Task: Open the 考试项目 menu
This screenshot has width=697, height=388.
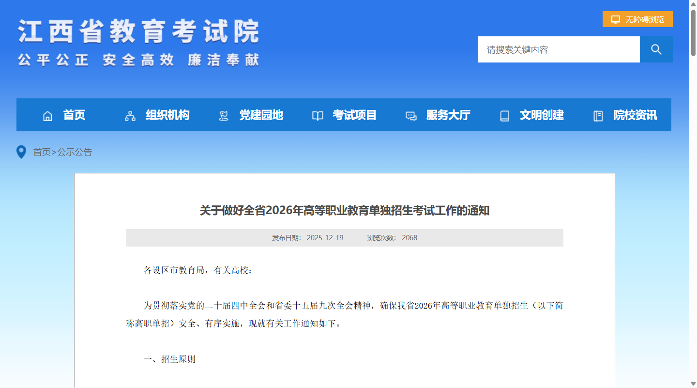Action: click(x=355, y=115)
